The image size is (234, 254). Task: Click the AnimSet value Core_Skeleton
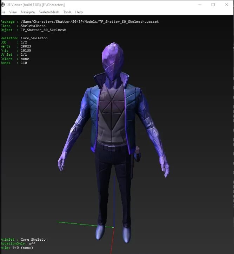coord(34,239)
